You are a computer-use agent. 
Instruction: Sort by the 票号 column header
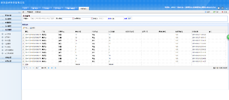(x=33, y=32)
